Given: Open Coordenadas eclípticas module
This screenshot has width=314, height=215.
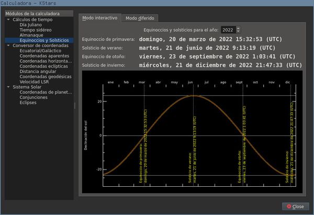Looking at the screenshot, I should point(45,66).
